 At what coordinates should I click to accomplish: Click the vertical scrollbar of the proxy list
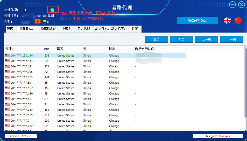tap(246, 83)
